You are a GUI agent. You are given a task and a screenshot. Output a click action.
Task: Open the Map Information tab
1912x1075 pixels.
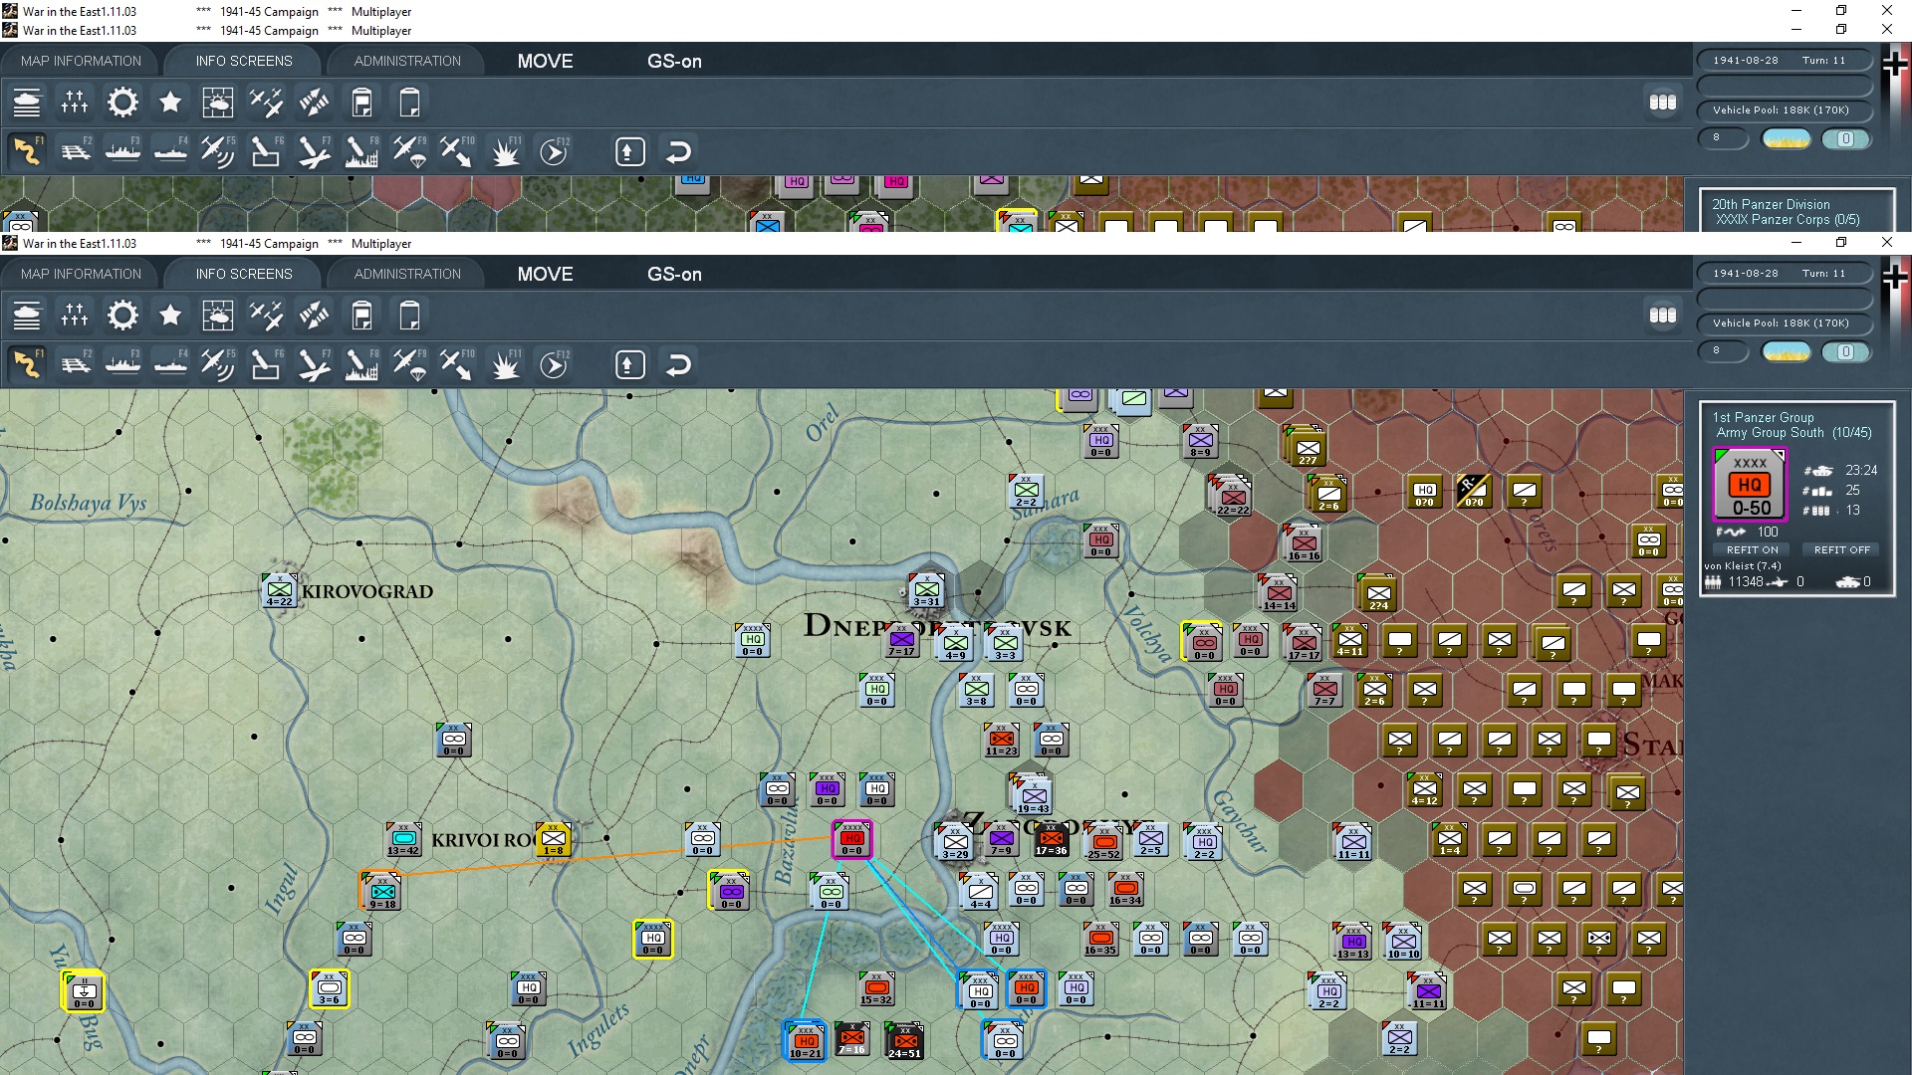pos(81,274)
